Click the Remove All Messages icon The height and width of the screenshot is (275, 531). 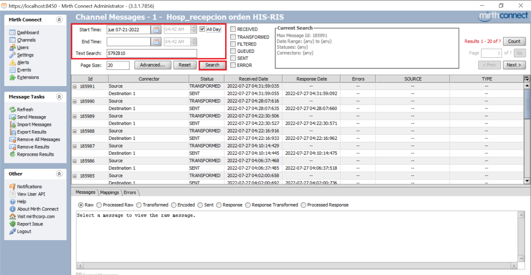point(13,139)
